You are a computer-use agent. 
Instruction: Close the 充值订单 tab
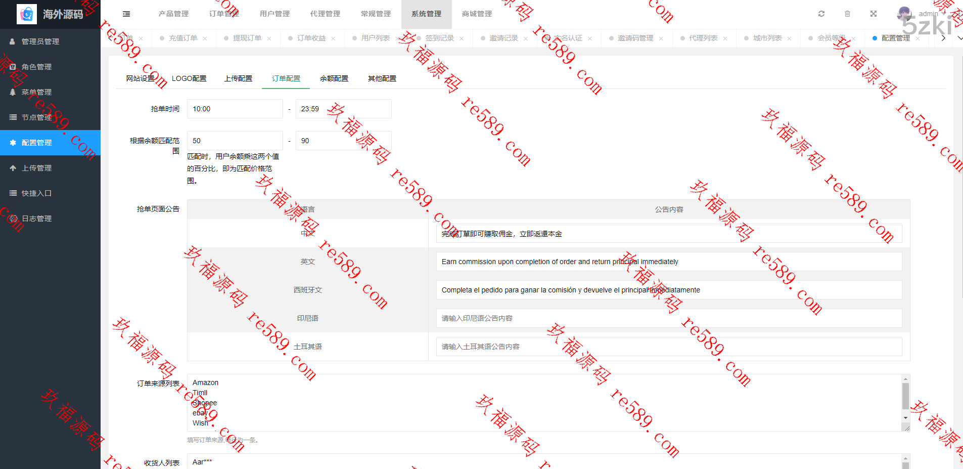[205, 38]
